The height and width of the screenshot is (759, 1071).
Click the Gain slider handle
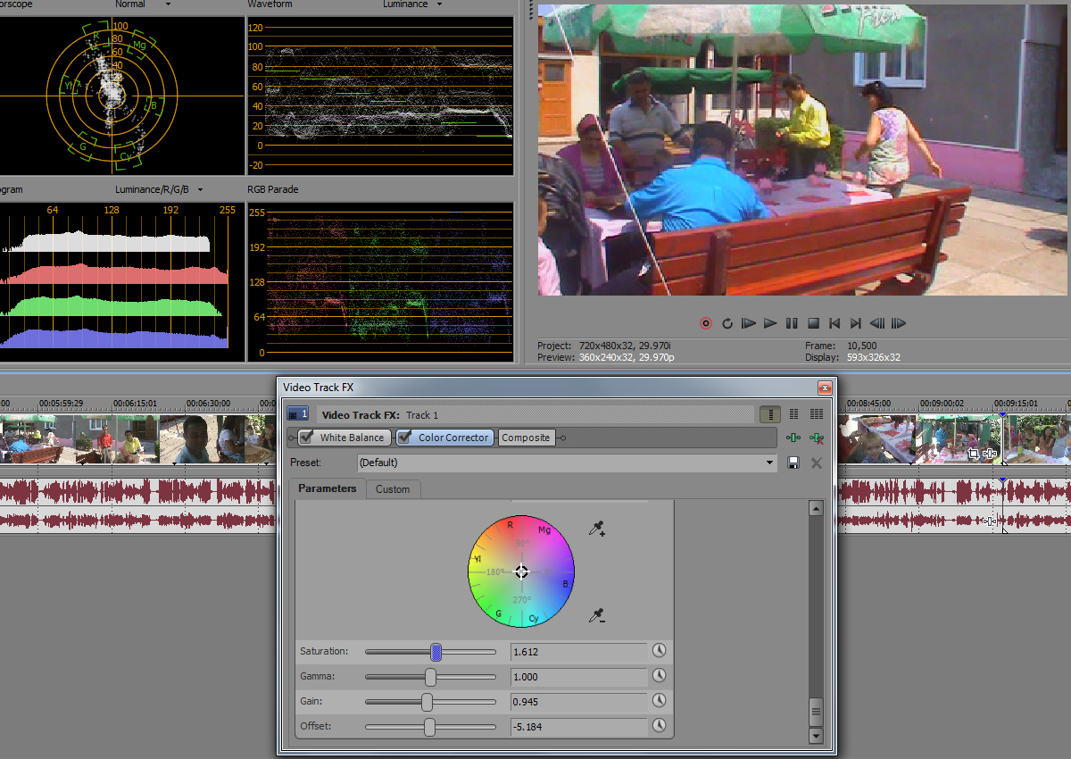[427, 702]
